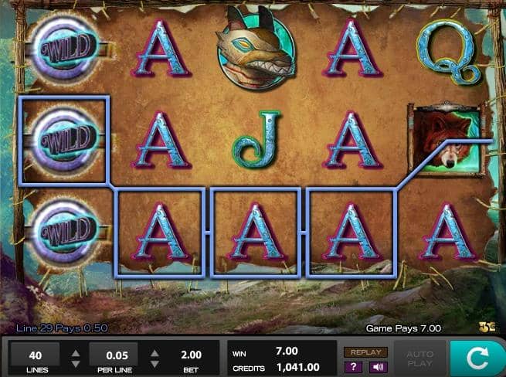Select the 40 lines value field

point(36,355)
